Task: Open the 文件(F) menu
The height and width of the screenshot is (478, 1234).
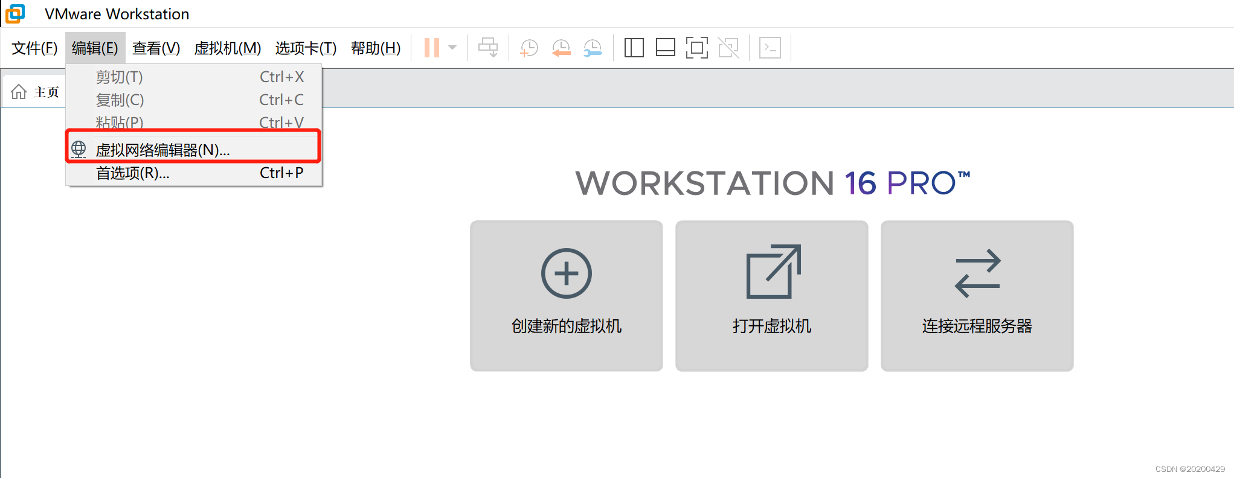Action: pos(34,48)
